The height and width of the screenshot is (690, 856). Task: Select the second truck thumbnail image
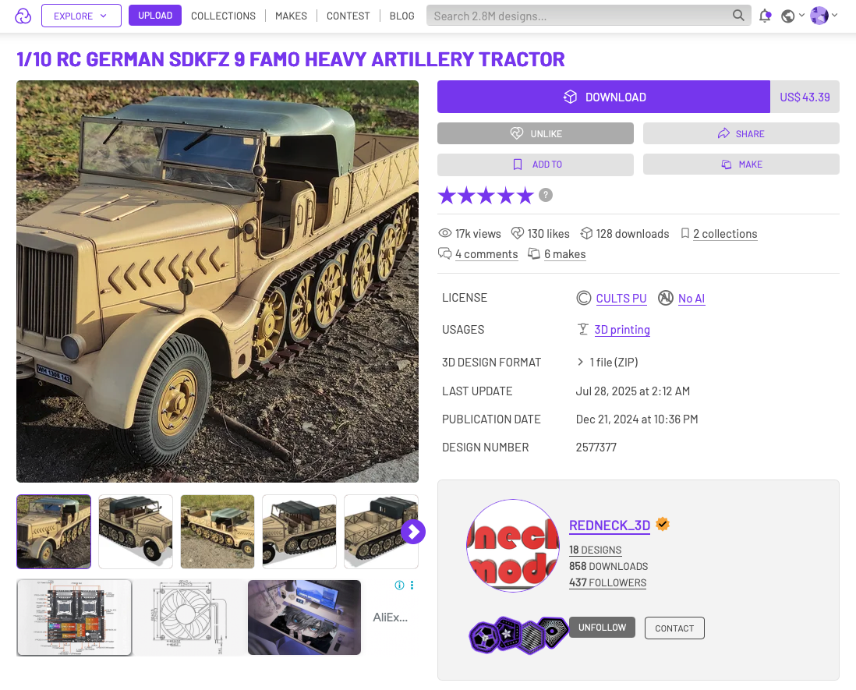[x=136, y=532]
